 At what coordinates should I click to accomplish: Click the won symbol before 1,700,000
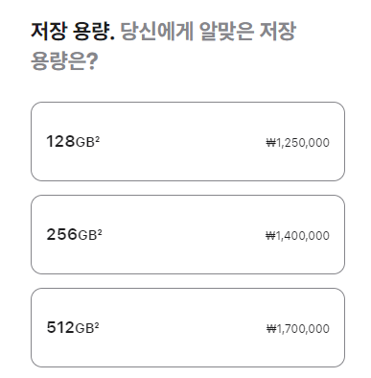pyautogui.click(x=271, y=329)
